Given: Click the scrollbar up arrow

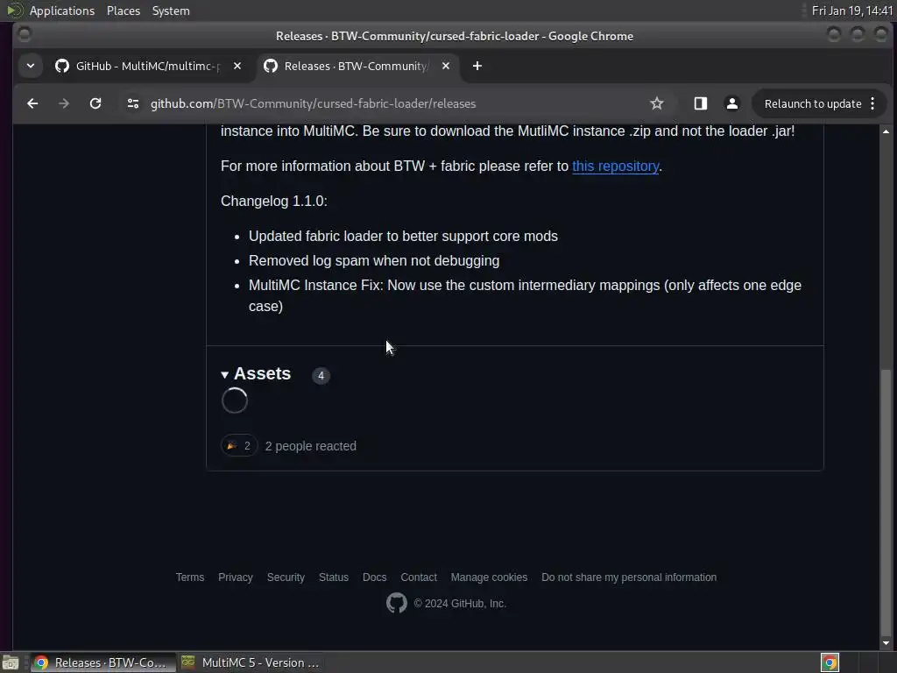Looking at the screenshot, I should [x=886, y=131].
